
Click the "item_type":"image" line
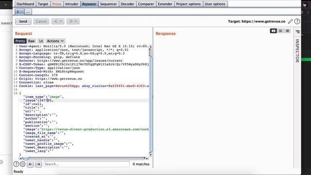(43, 97)
